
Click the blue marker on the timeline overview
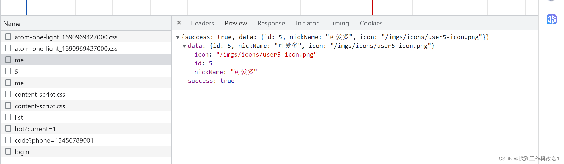[26, 7]
